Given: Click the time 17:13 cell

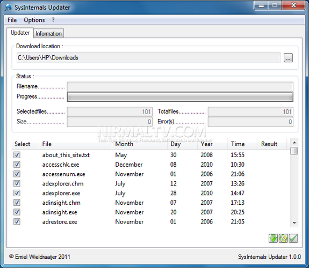Looking at the screenshot, I should point(238,203).
